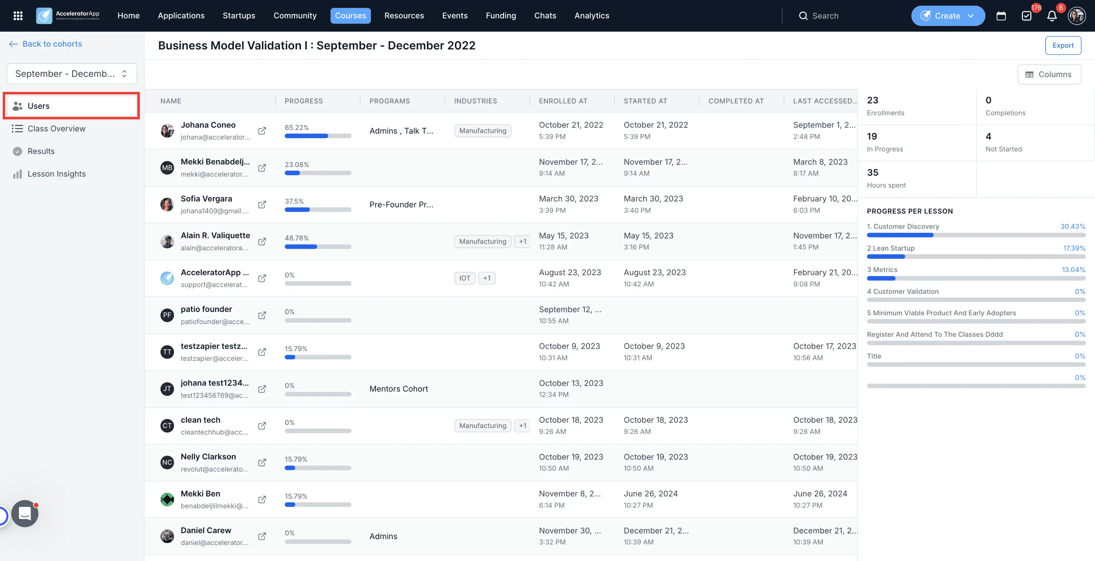
Task: Open the Funding menu
Action: click(x=501, y=16)
